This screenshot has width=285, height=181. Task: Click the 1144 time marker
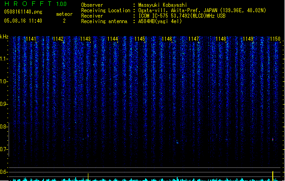click(x=112, y=39)
